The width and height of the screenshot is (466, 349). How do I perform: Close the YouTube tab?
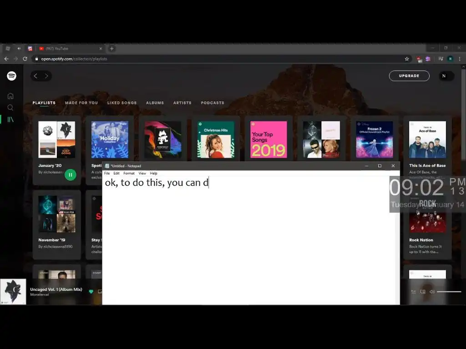point(101,48)
